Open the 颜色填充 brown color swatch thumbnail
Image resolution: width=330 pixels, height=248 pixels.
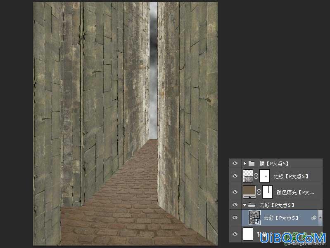click(x=249, y=192)
